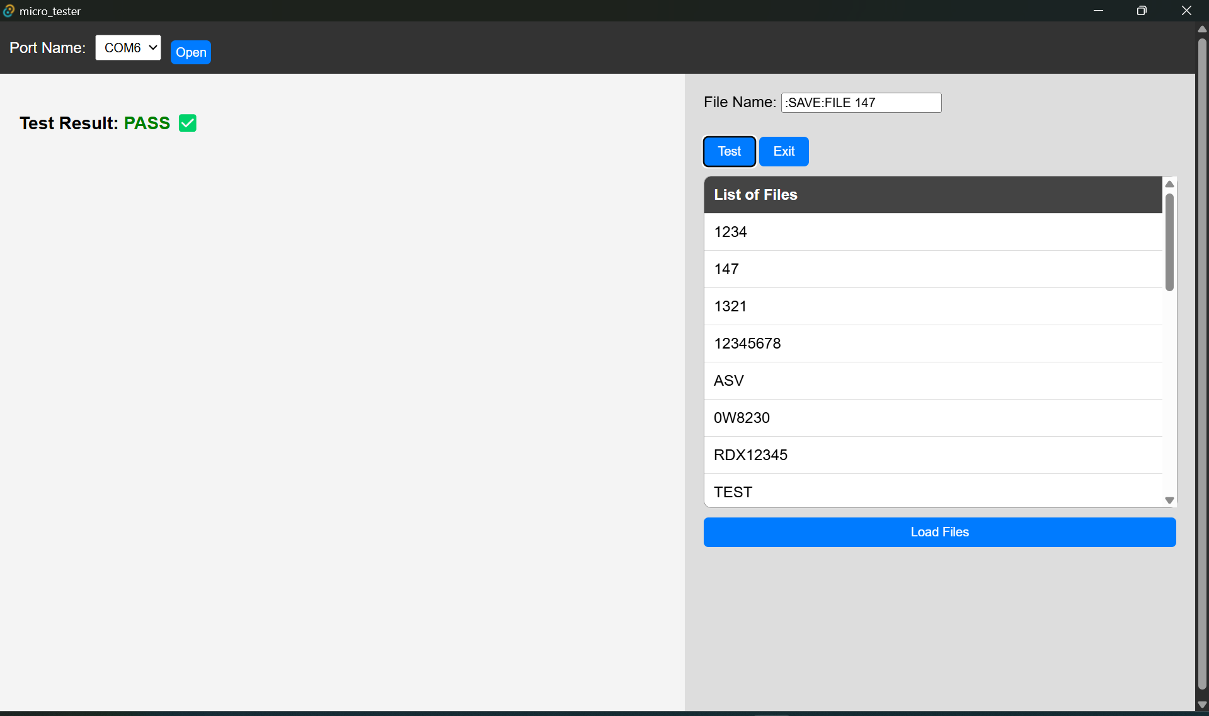The image size is (1209, 716).
Task: Select the RDX12345 file entry
Action: click(x=932, y=455)
